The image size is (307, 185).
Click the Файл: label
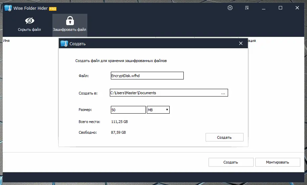point(84,76)
